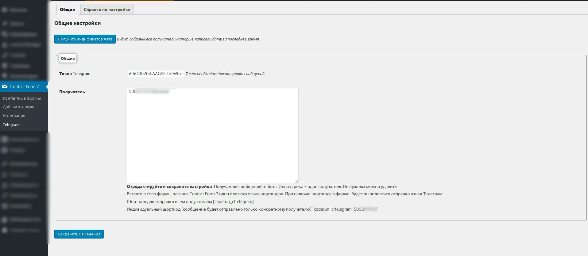Switch to the Общие tab
This screenshot has height=256, width=588.
coord(67,10)
